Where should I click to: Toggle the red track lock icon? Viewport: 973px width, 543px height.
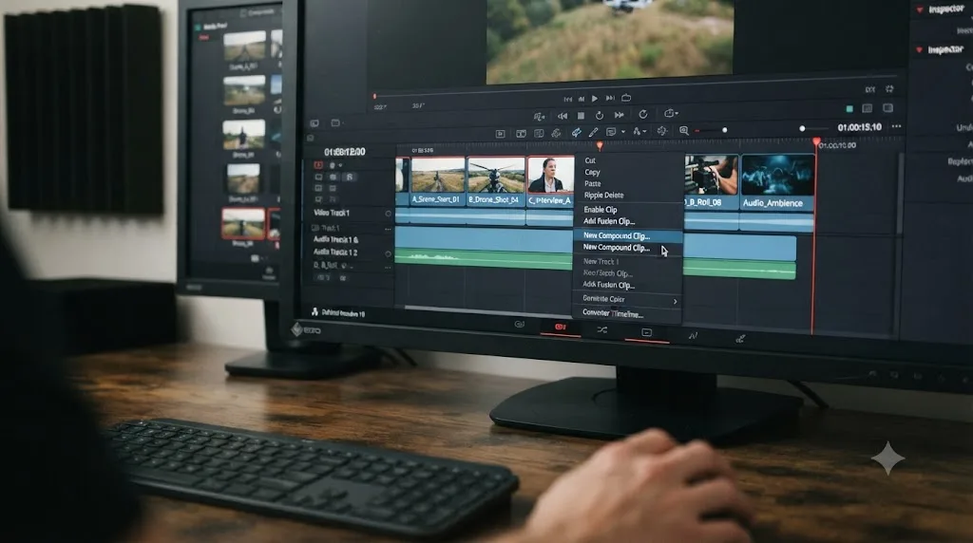pos(318,165)
